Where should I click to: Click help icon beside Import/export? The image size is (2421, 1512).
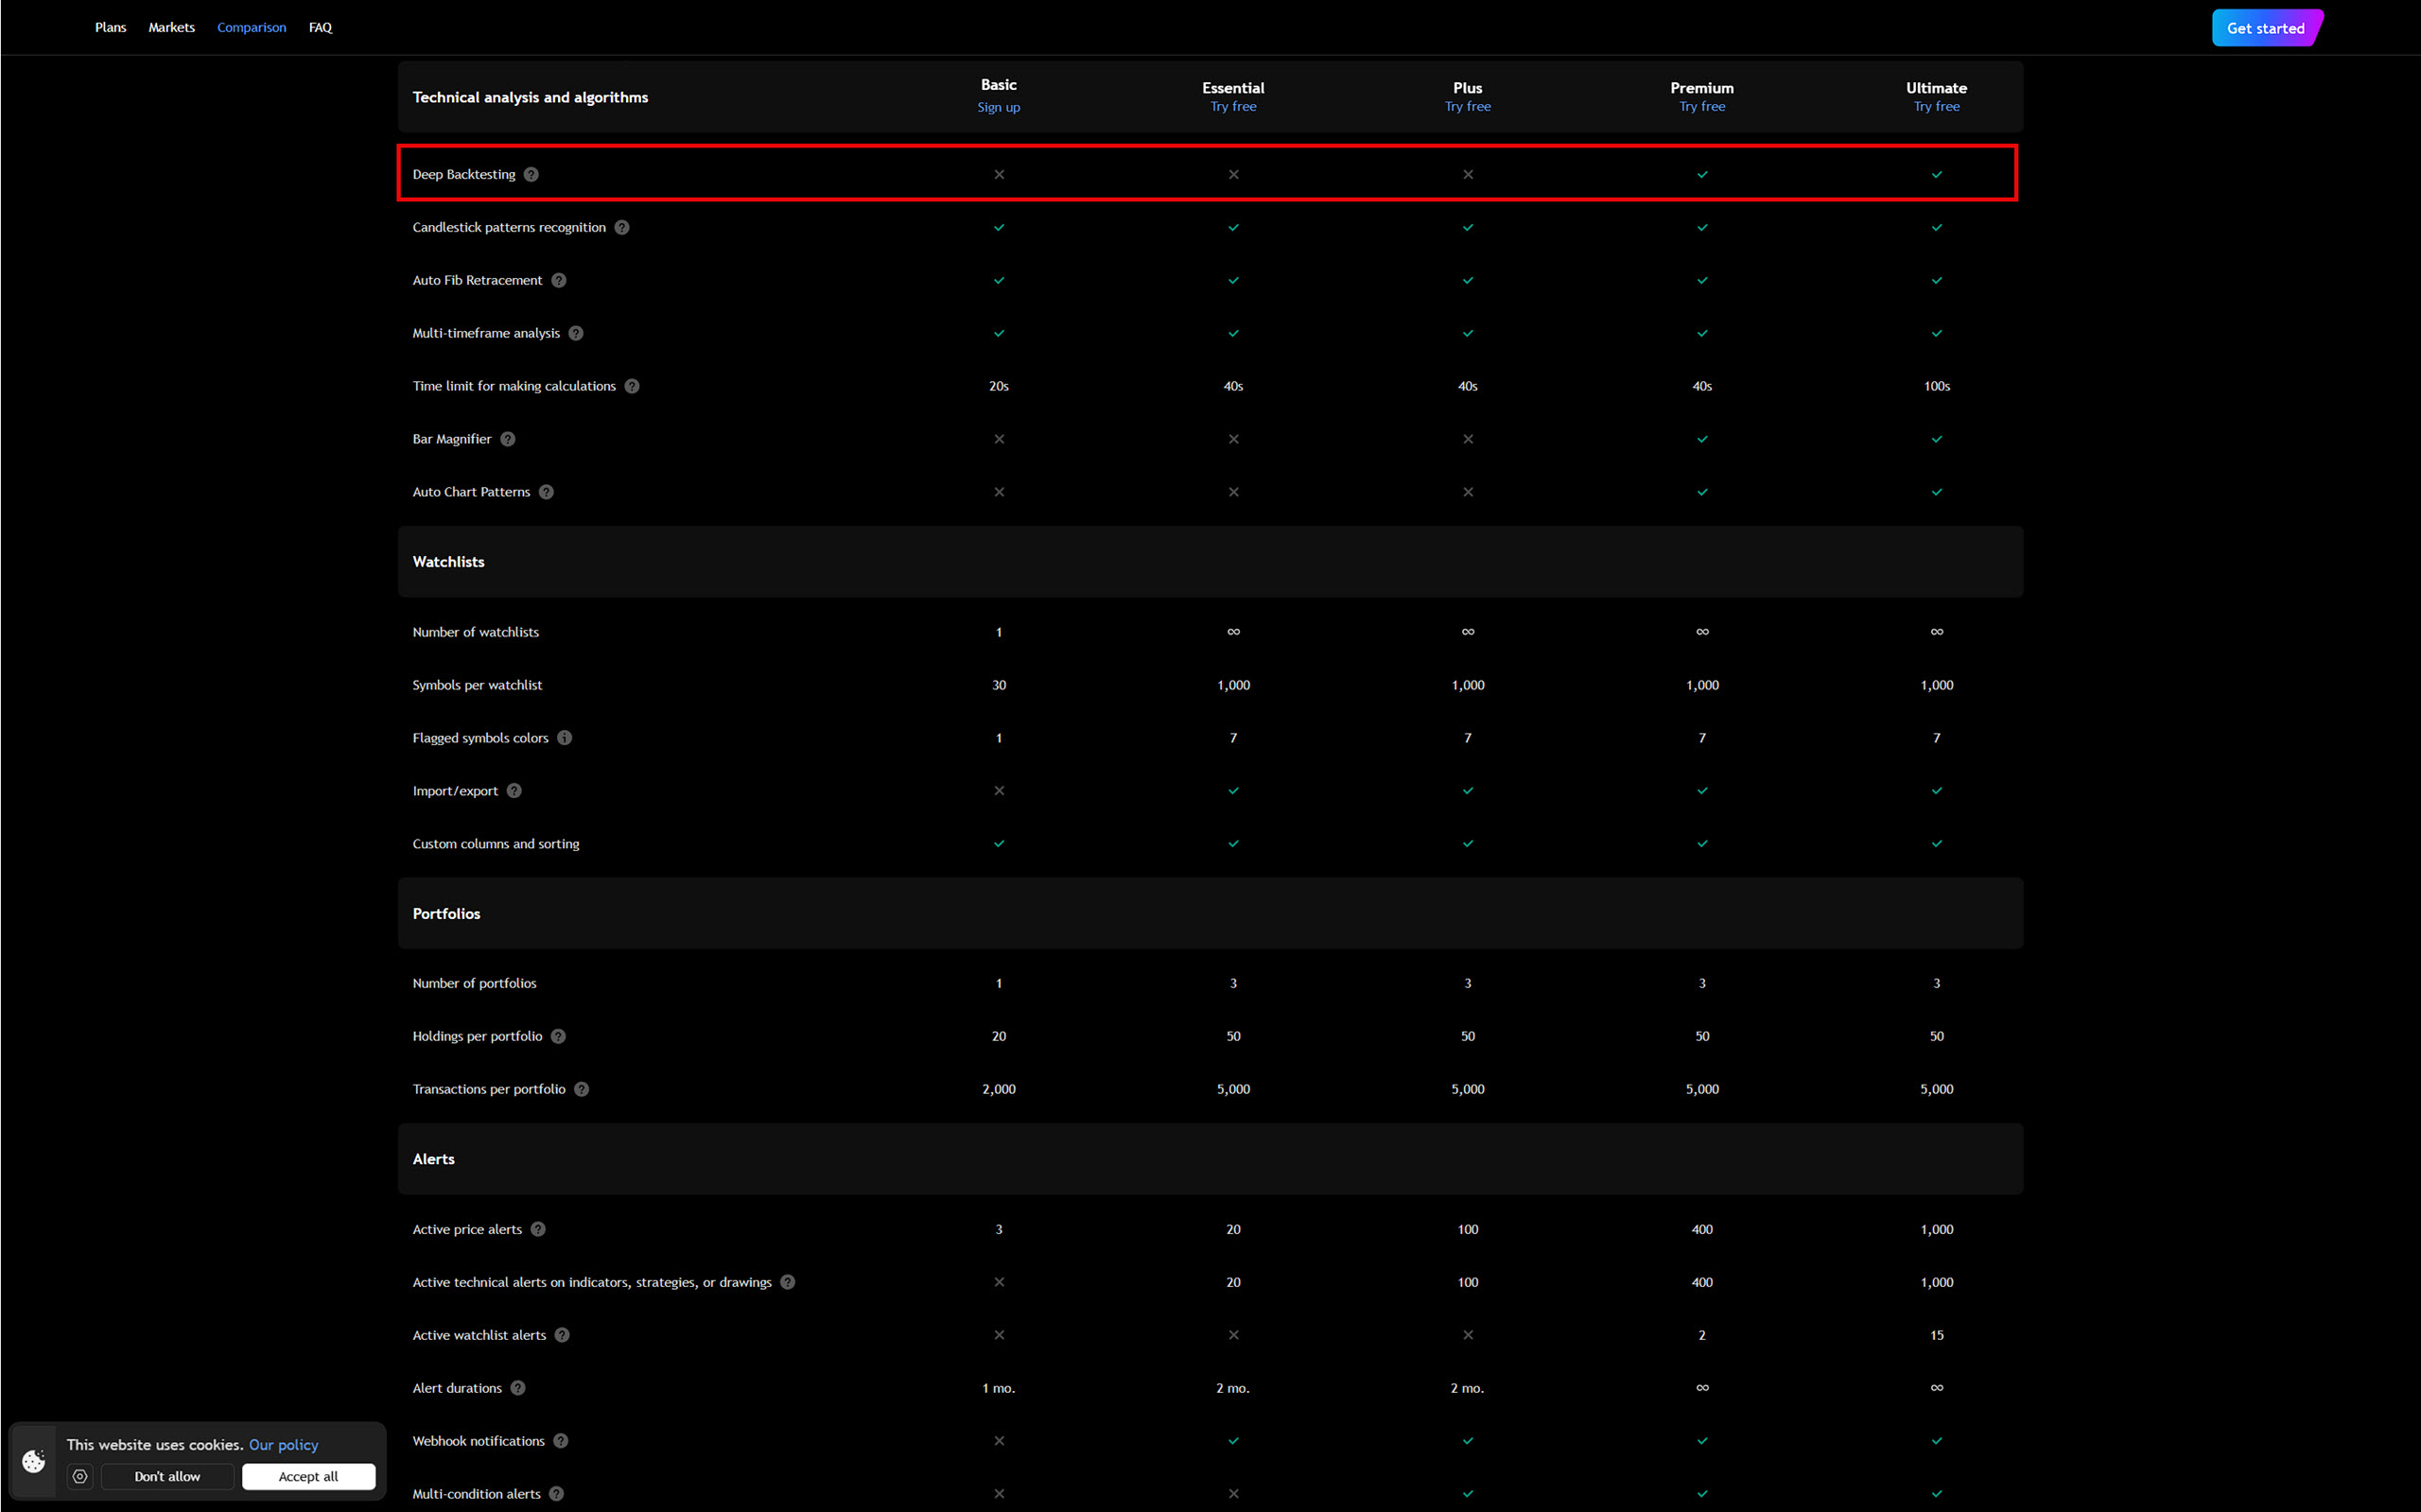point(514,791)
